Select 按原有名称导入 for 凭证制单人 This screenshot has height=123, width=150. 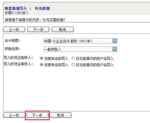[41, 58]
